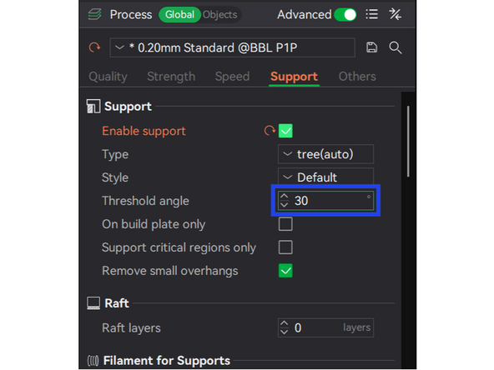Open the Strength tab
The image size is (494, 370).
(x=171, y=77)
